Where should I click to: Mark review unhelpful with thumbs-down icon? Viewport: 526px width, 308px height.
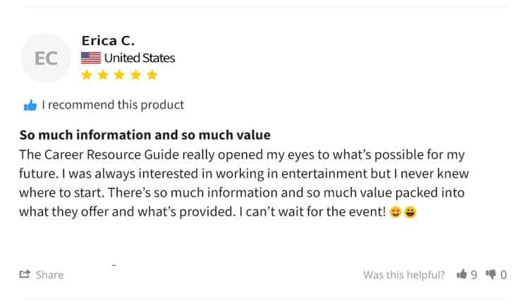tap(491, 274)
